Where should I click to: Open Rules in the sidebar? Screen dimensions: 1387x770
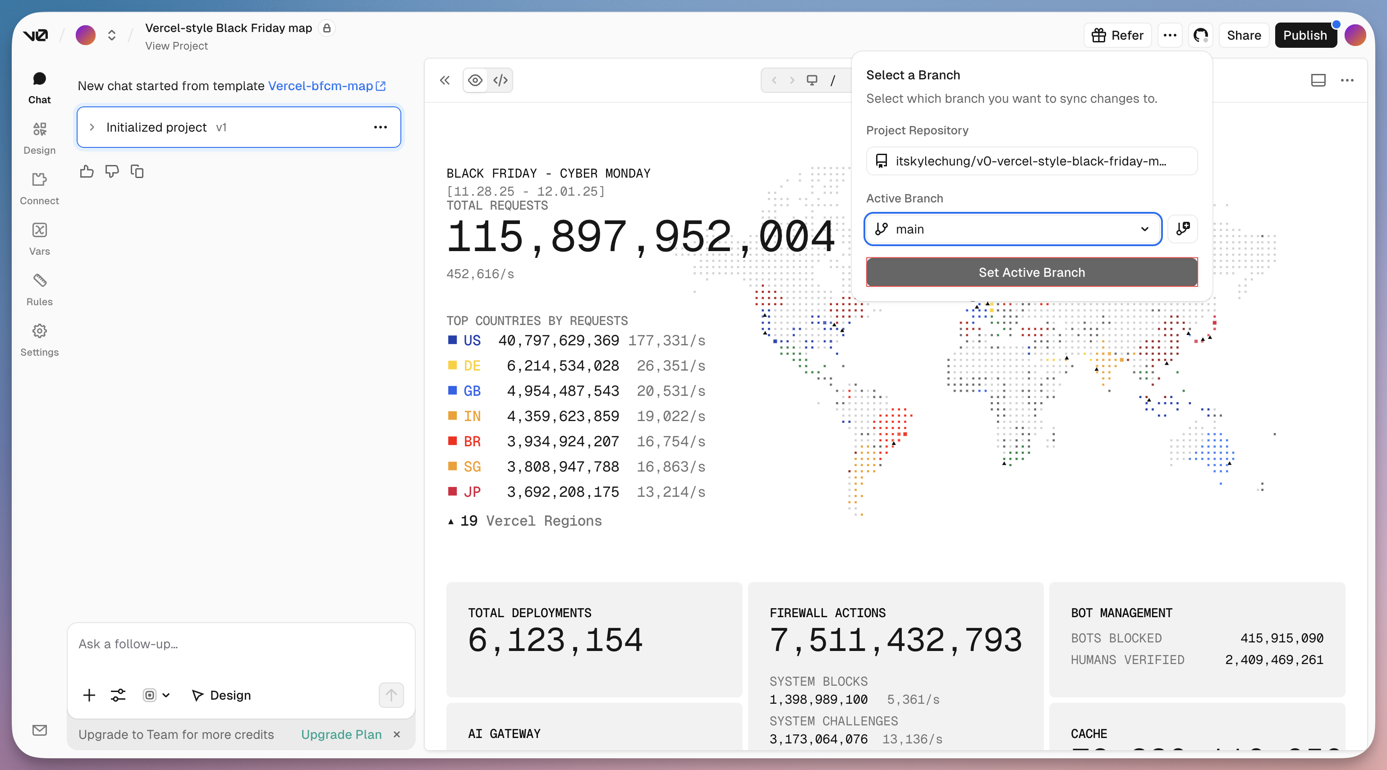click(x=39, y=289)
